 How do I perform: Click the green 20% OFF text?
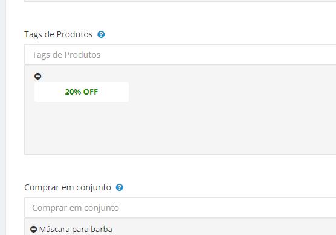82,92
